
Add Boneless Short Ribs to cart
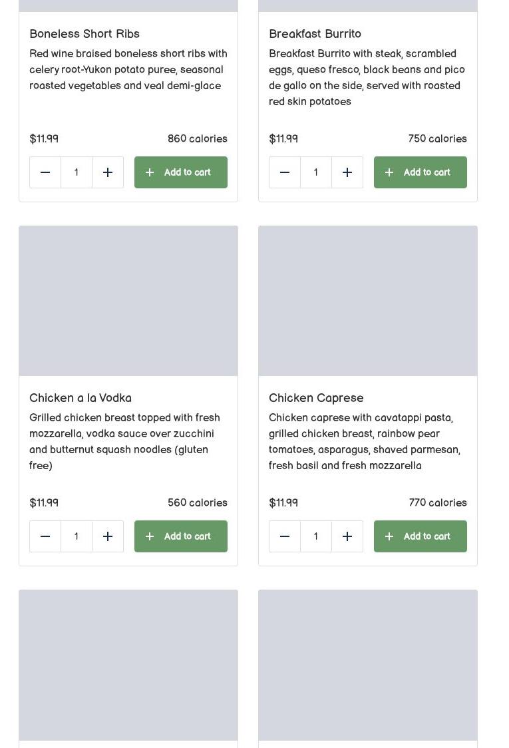pos(181,172)
